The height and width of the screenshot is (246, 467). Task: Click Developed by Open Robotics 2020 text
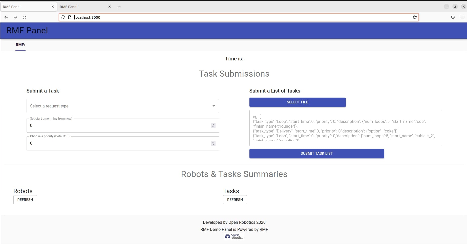[x=234, y=222]
